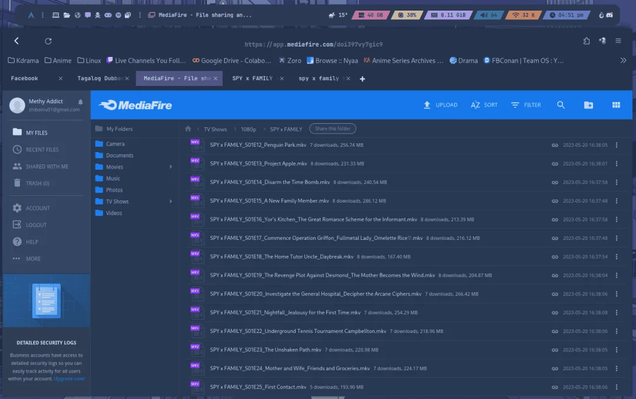Open the Filter menu
The height and width of the screenshot is (399, 636).
526,105
